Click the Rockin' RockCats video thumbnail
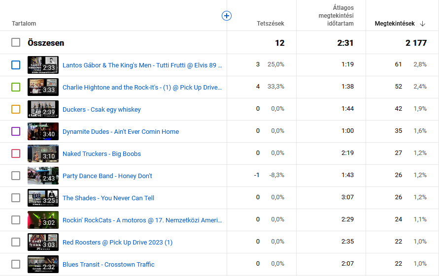Screen dimensions: 439x276 tap(43, 220)
